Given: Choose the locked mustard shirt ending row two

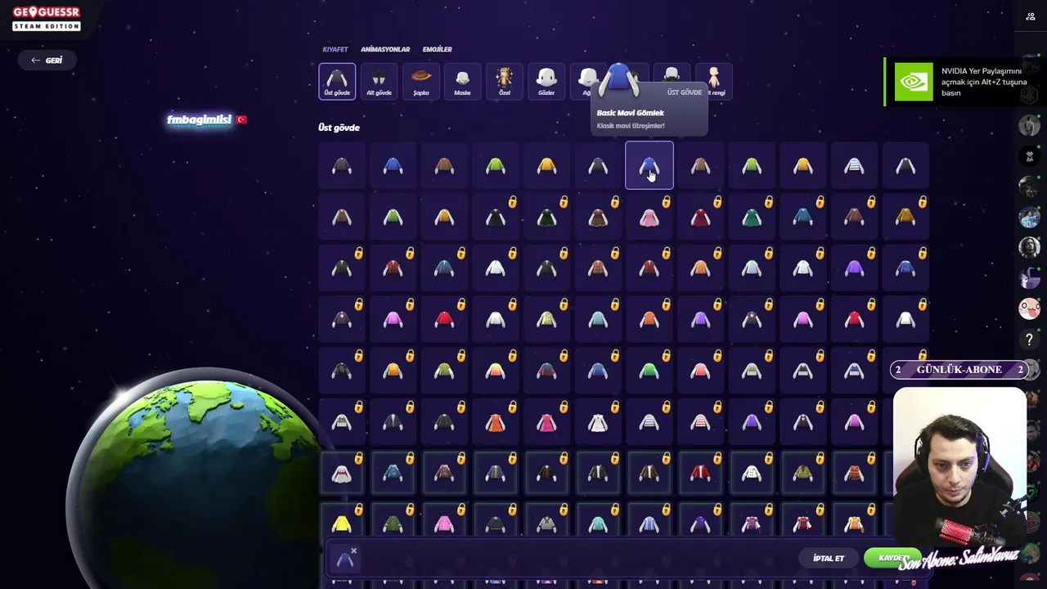Looking at the screenshot, I should click(x=905, y=217).
